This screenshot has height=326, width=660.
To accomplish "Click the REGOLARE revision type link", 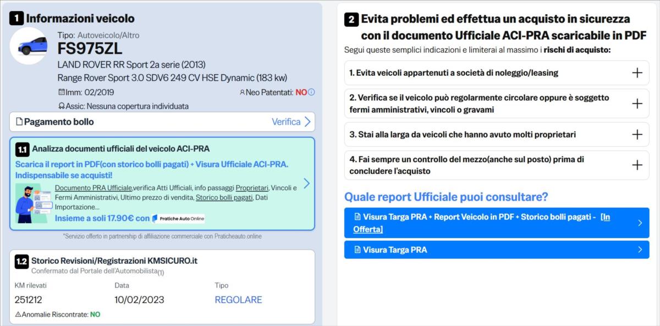I will click(238, 300).
